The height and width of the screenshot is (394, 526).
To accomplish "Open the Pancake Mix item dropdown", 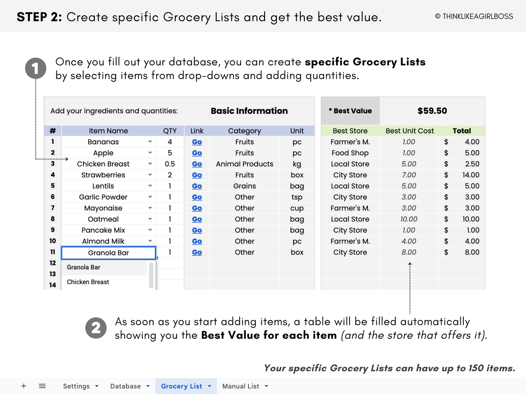I will click(150, 230).
